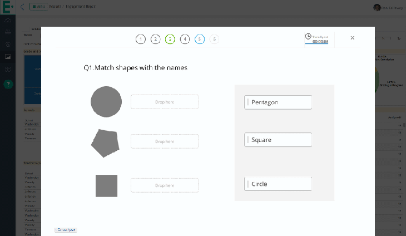Screen dimensions: 406x236
Task: Open the user profile avatar at top right
Action: pyautogui.click(x=377, y=7)
